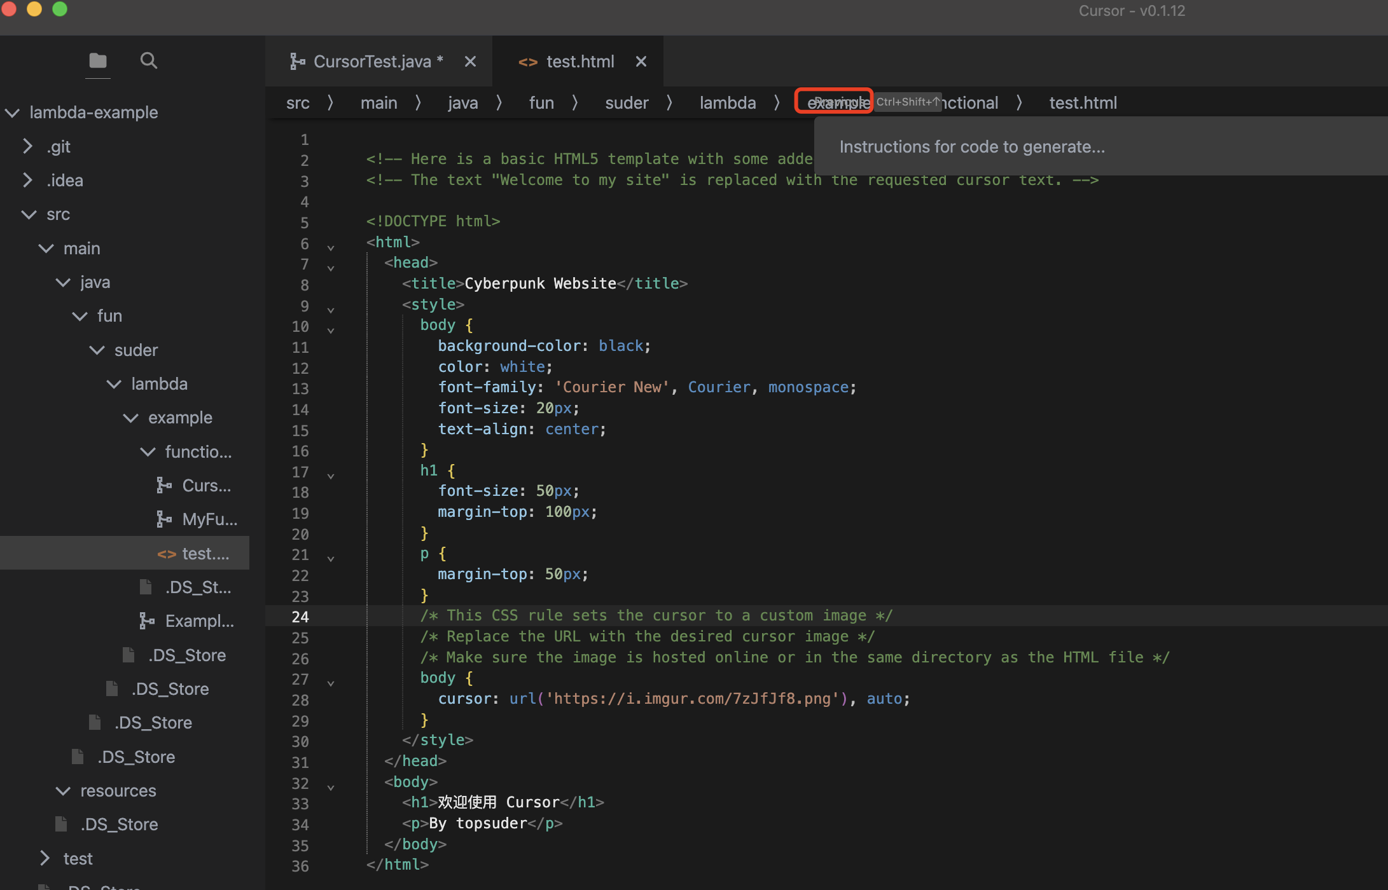Viewport: 1388px width, 890px height.
Task: Open the file explorer icon in sidebar
Action: [97, 60]
